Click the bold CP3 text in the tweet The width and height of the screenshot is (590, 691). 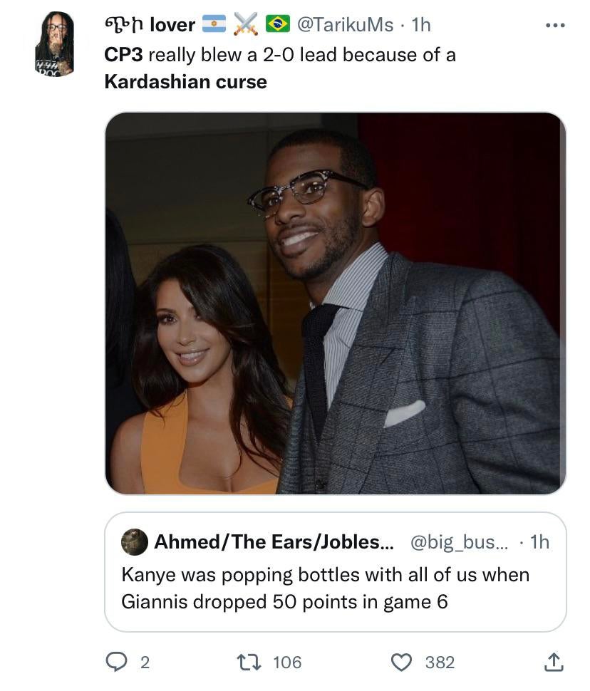[x=124, y=54]
